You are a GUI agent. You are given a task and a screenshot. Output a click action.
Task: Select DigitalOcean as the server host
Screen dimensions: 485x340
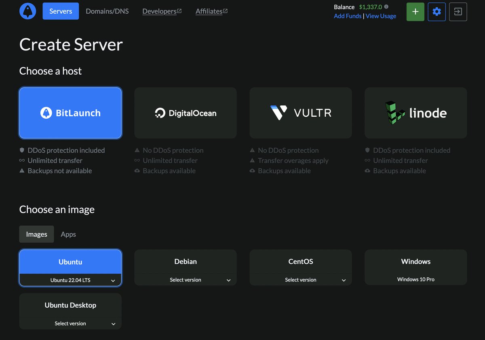click(x=185, y=113)
